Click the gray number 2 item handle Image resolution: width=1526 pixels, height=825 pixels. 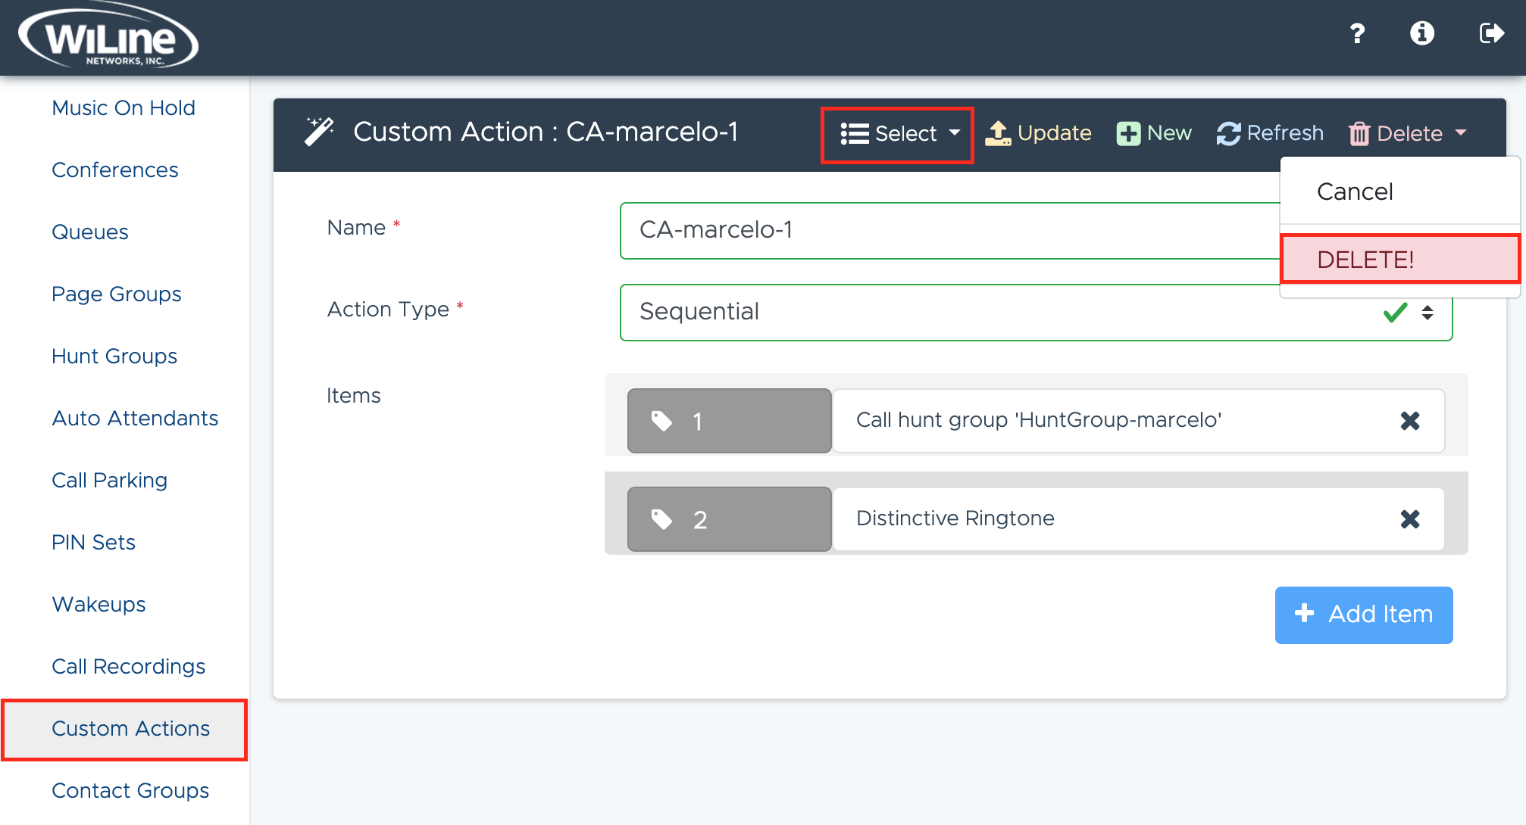click(x=729, y=519)
